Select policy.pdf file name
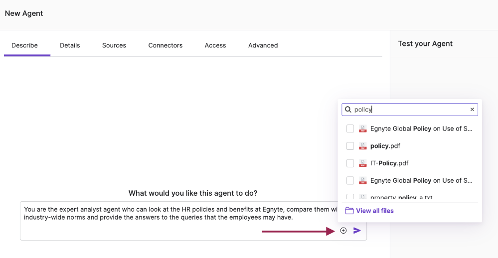 click(x=385, y=146)
